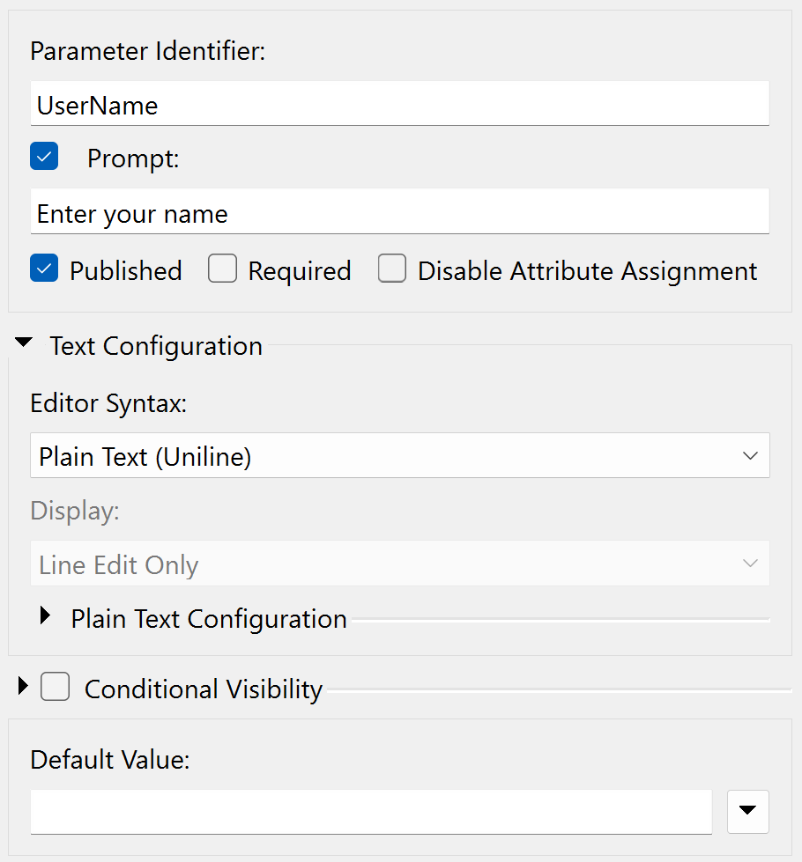
Task: Enable the Conditional Visibility checkbox
Action: [x=55, y=688]
